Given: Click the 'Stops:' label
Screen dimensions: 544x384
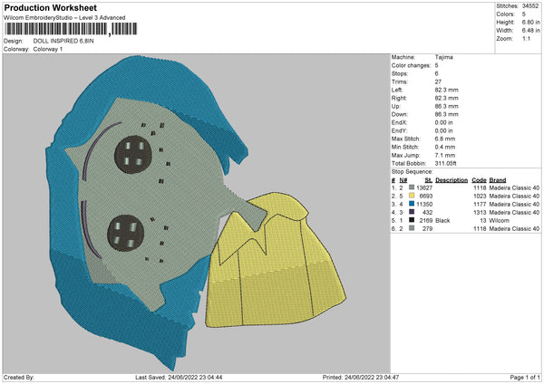Looking at the screenshot, I should tap(399, 74).
